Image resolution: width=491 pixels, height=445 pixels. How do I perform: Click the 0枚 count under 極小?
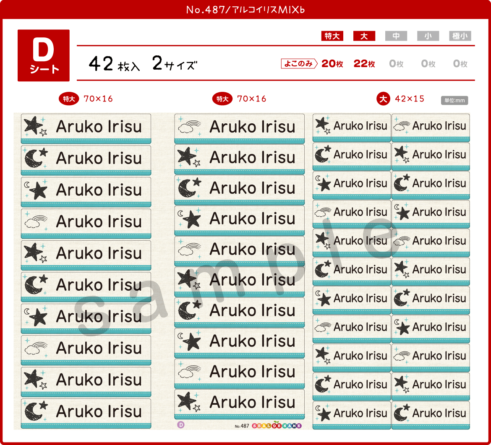(460, 63)
